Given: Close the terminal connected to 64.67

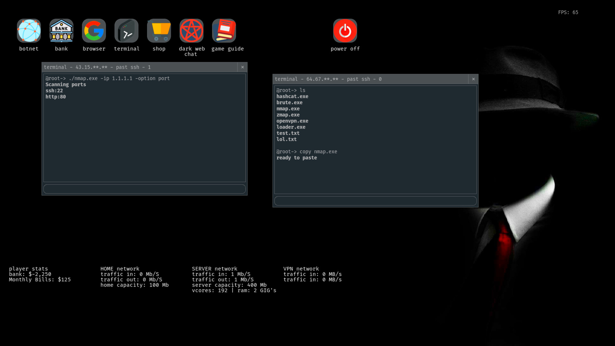Looking at the screenshot, I should [473, 79].
